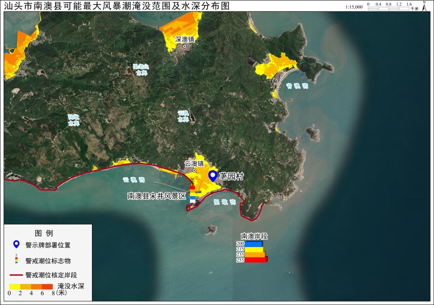Click the 千米 unit label on scale bar
The width and height of the screenshot is (434, 305).
click(415, 8)
